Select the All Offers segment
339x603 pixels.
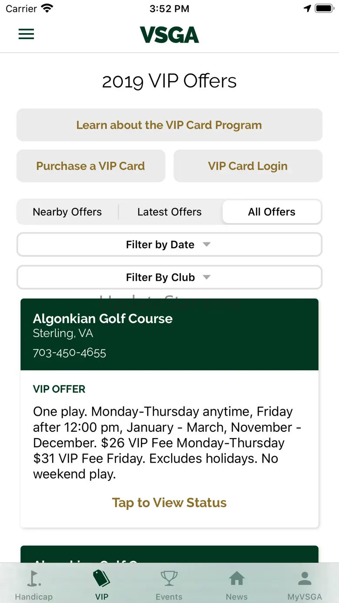pos(272,212)
